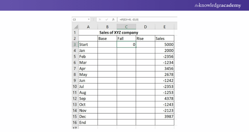Screen dimensions: 249x132
Task: Select row 3 header
Action: point(75,45)
